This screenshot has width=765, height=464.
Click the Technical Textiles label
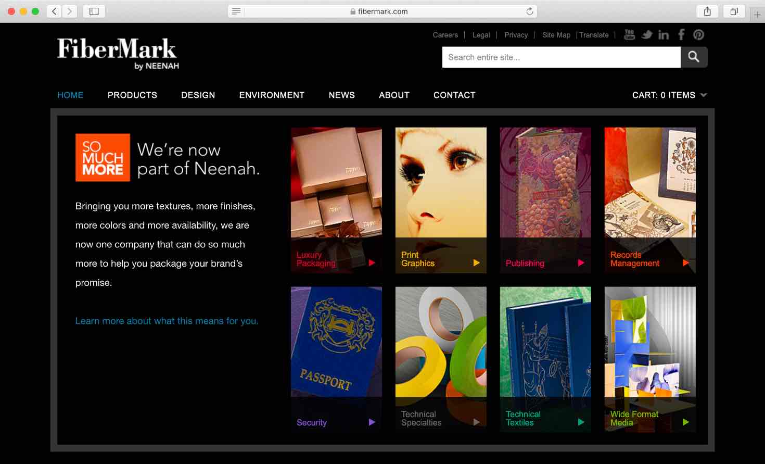coord(523,419)
